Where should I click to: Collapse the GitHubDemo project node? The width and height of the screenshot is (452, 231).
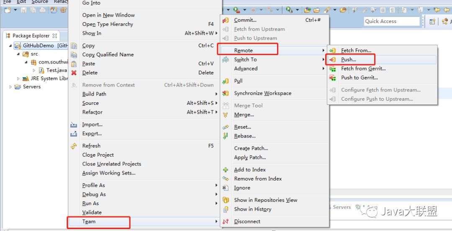click(x=10, y=46)
